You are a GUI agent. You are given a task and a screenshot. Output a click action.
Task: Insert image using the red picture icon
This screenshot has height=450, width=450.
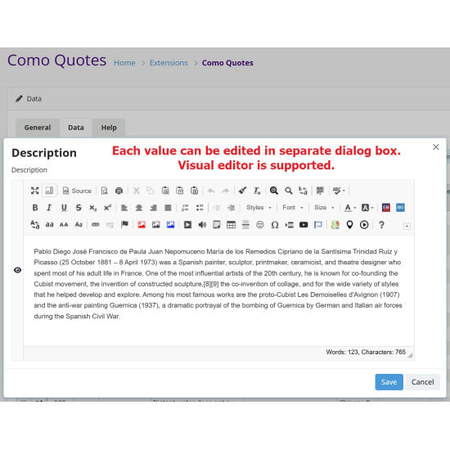(142, 224)
